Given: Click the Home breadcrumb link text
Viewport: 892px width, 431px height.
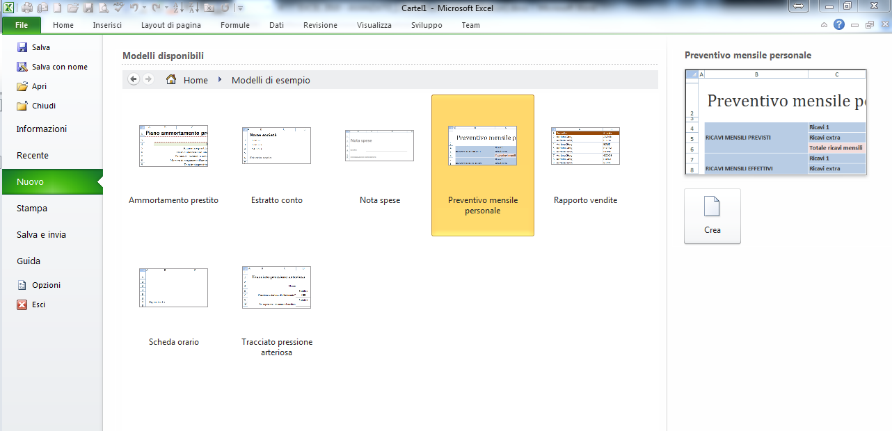Looking at the screenshot, I should tap(196, 80).
